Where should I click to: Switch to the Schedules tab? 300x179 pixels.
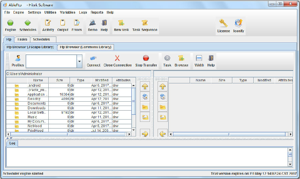point(43,40)
